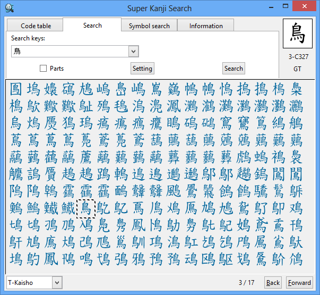320x295 pixels.
Task: Advance to next page with Forward
Action: (299, 283)
